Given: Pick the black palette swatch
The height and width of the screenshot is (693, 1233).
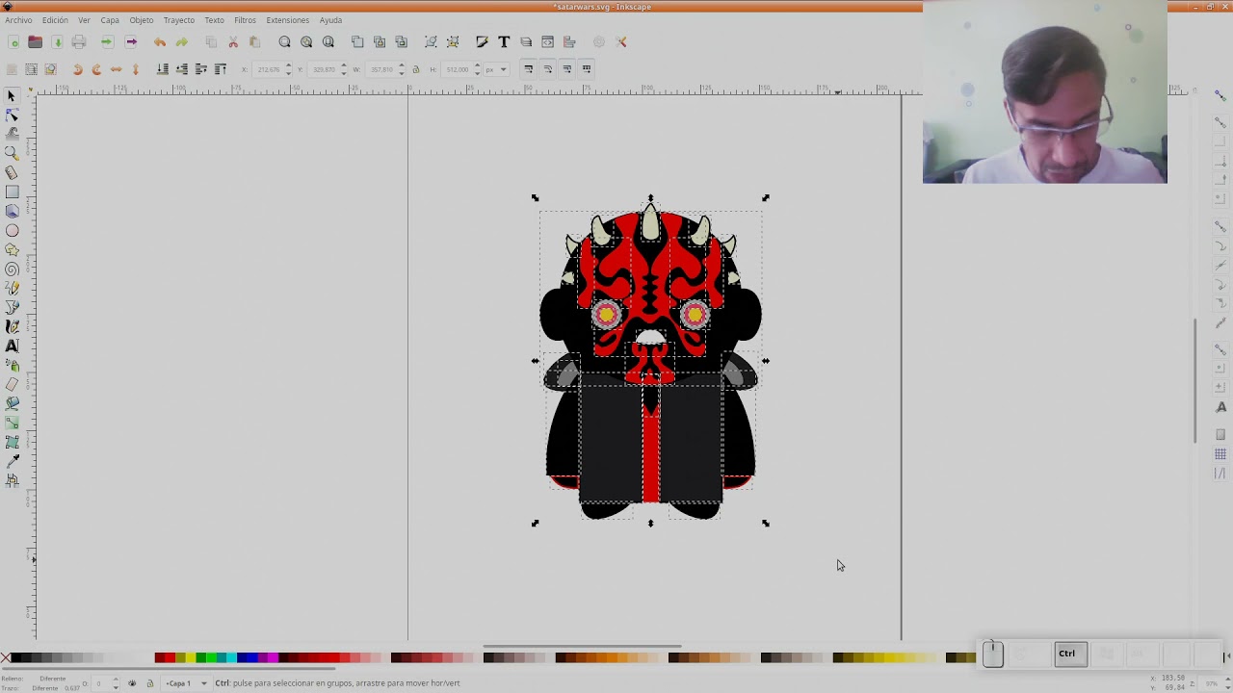Looking at the screenshot, I should click(16, 658).
